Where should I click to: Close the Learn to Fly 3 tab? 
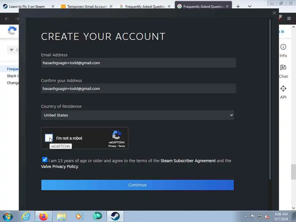tap(53, 6)
